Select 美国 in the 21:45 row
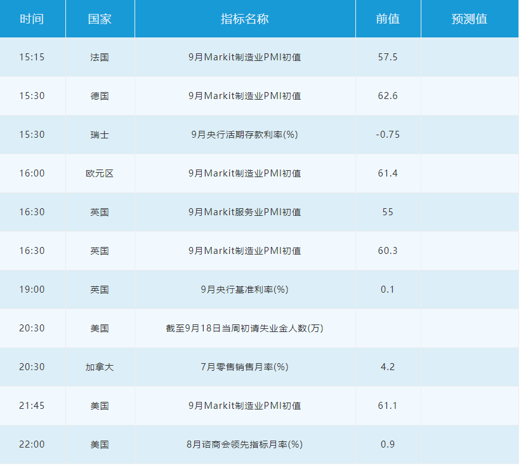Image resolution: width=521 pixels, height=466 pixels. [100, 406]
